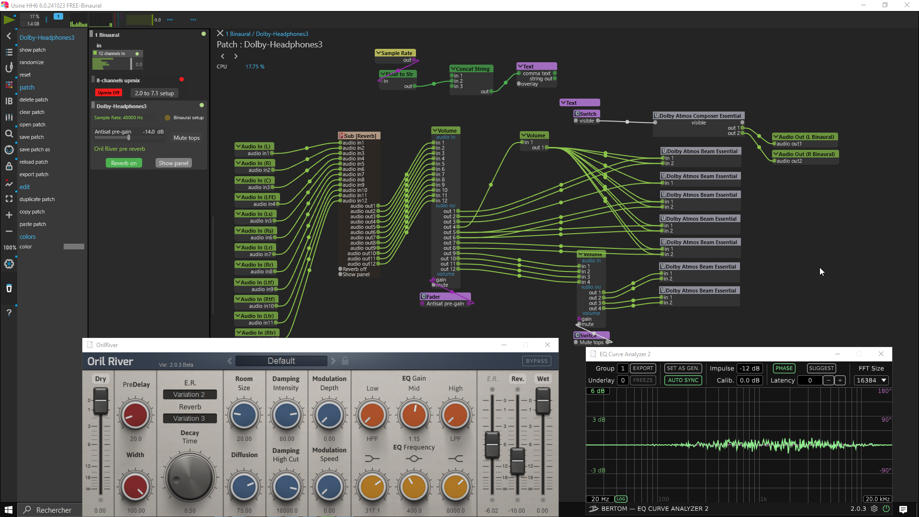The height and width of the screenshot is (517, 919).
Task: Go to previous patch with left chevron
Action: click(x=223, y=56)
